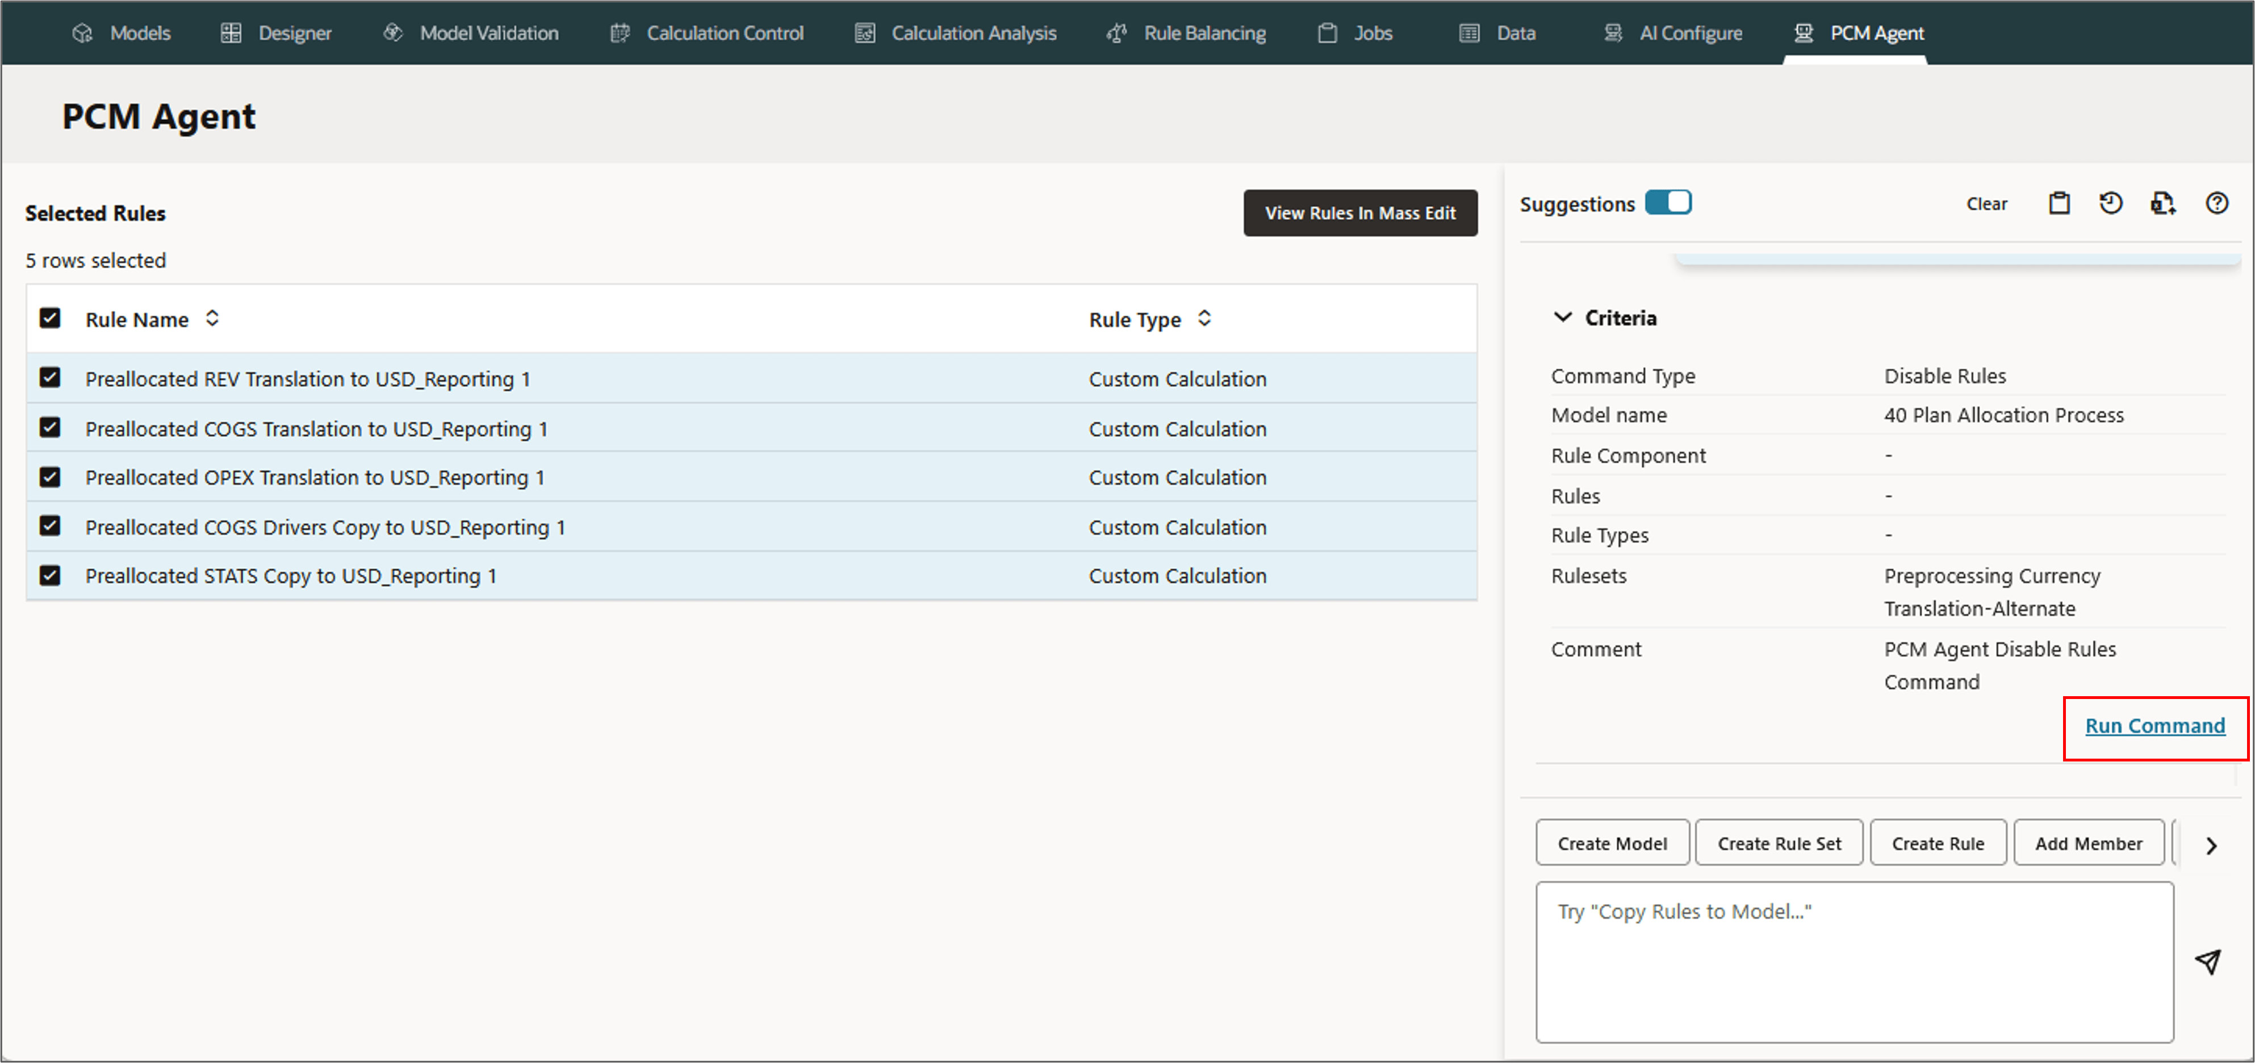Click the Run Command link
Viewport: 2255px width, 1063px height.
[x=2154, y=726]
